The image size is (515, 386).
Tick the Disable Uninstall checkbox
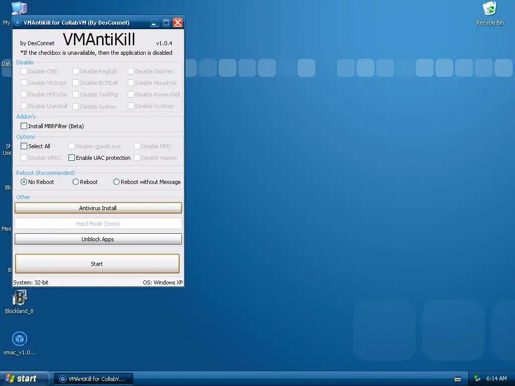tap(24, 106)
